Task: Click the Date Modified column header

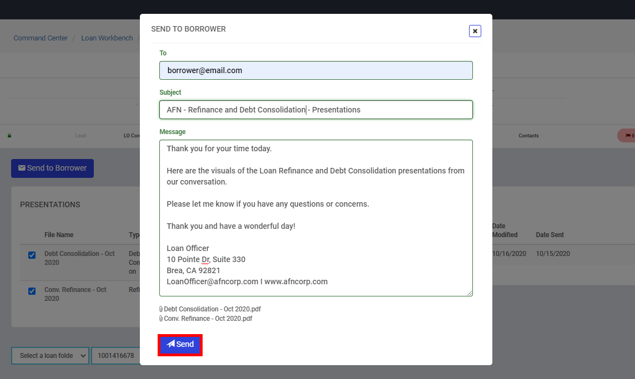Action: point(505,231)
